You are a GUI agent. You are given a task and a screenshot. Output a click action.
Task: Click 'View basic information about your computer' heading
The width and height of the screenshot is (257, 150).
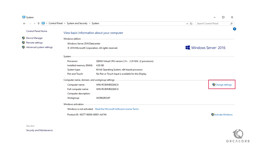[93, 33]
